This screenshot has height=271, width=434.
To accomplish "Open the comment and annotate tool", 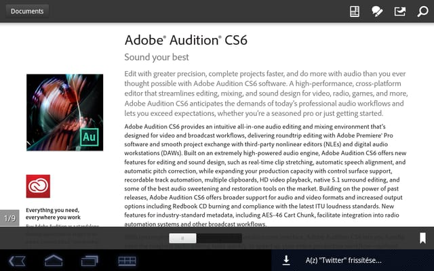I will pos(377,12).
